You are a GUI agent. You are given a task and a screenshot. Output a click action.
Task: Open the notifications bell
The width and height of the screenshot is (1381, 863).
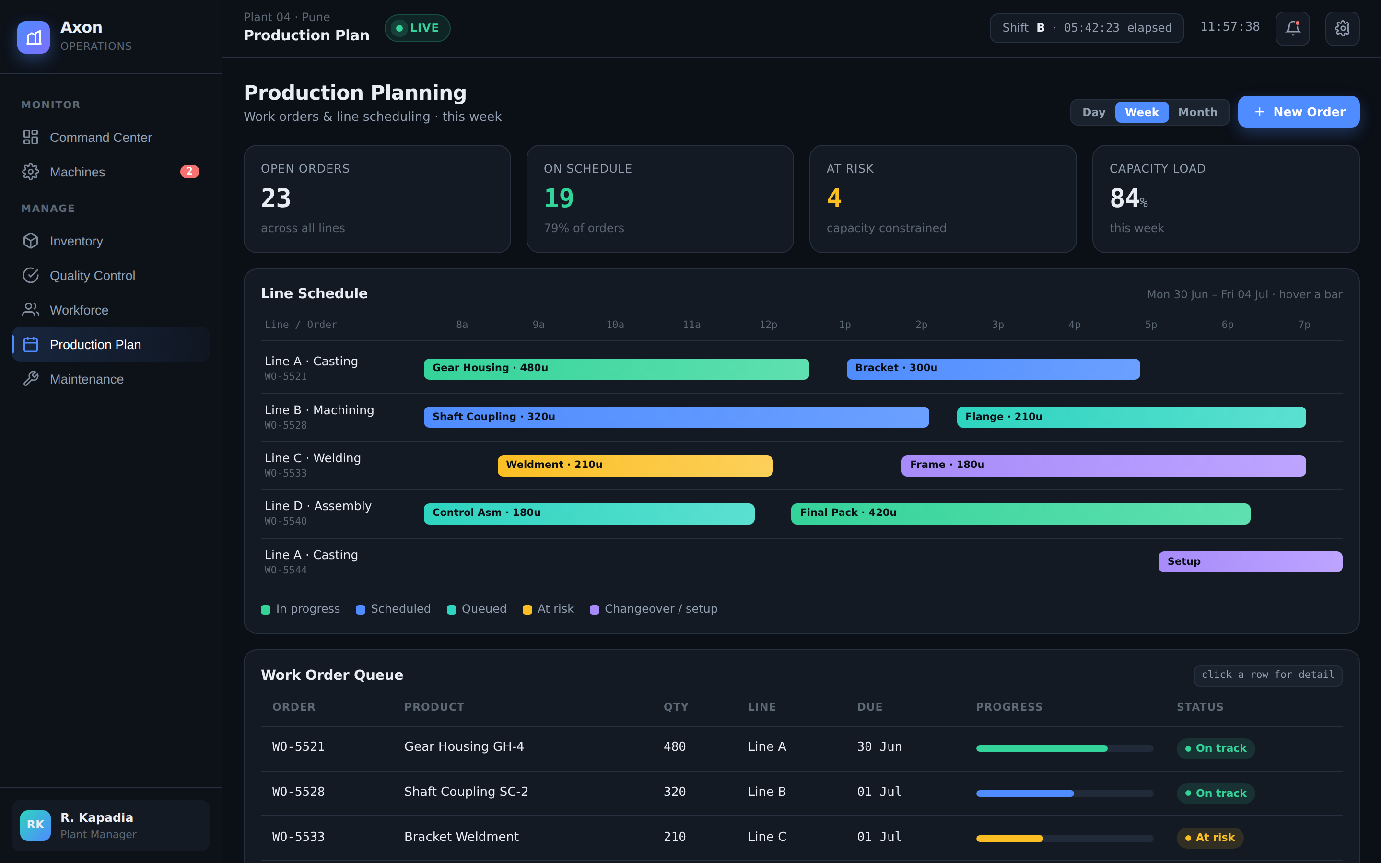point(1293,29)
